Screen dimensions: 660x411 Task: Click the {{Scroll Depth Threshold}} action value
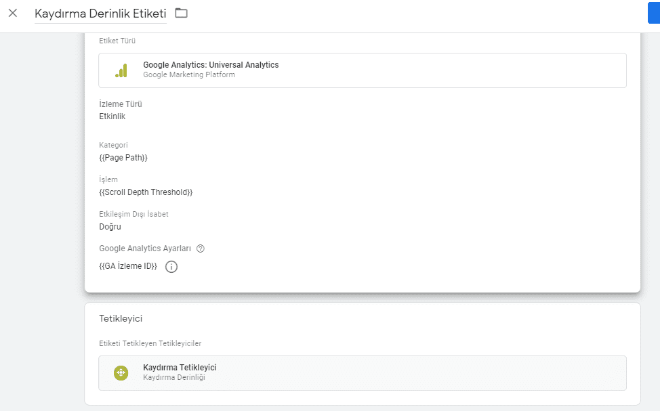point(146,192)
